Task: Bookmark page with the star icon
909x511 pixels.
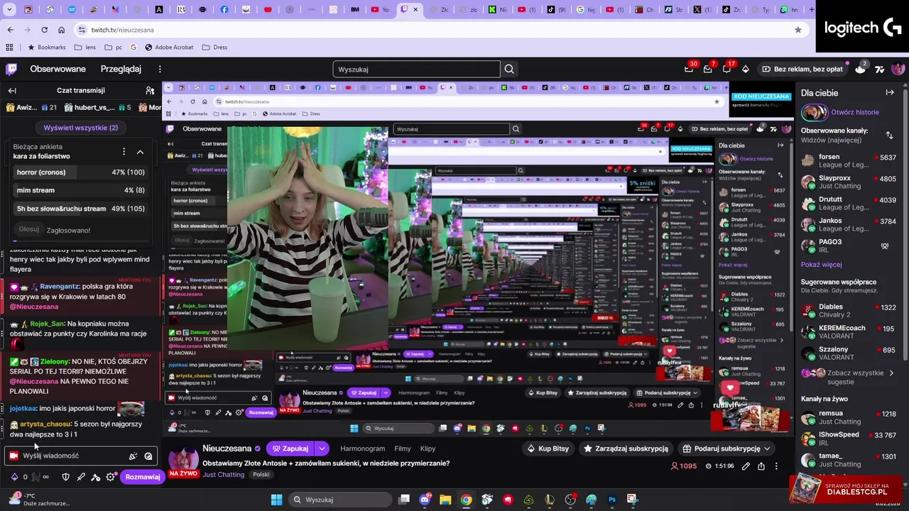Action: pyautogui.click(x=798, y=30)
